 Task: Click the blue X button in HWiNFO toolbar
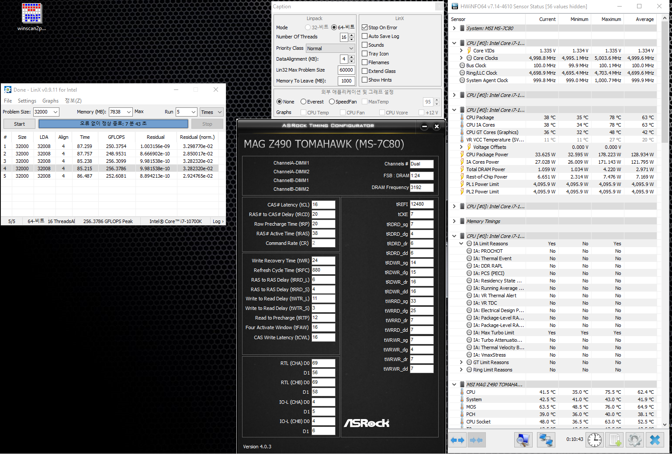coord(655,440)
